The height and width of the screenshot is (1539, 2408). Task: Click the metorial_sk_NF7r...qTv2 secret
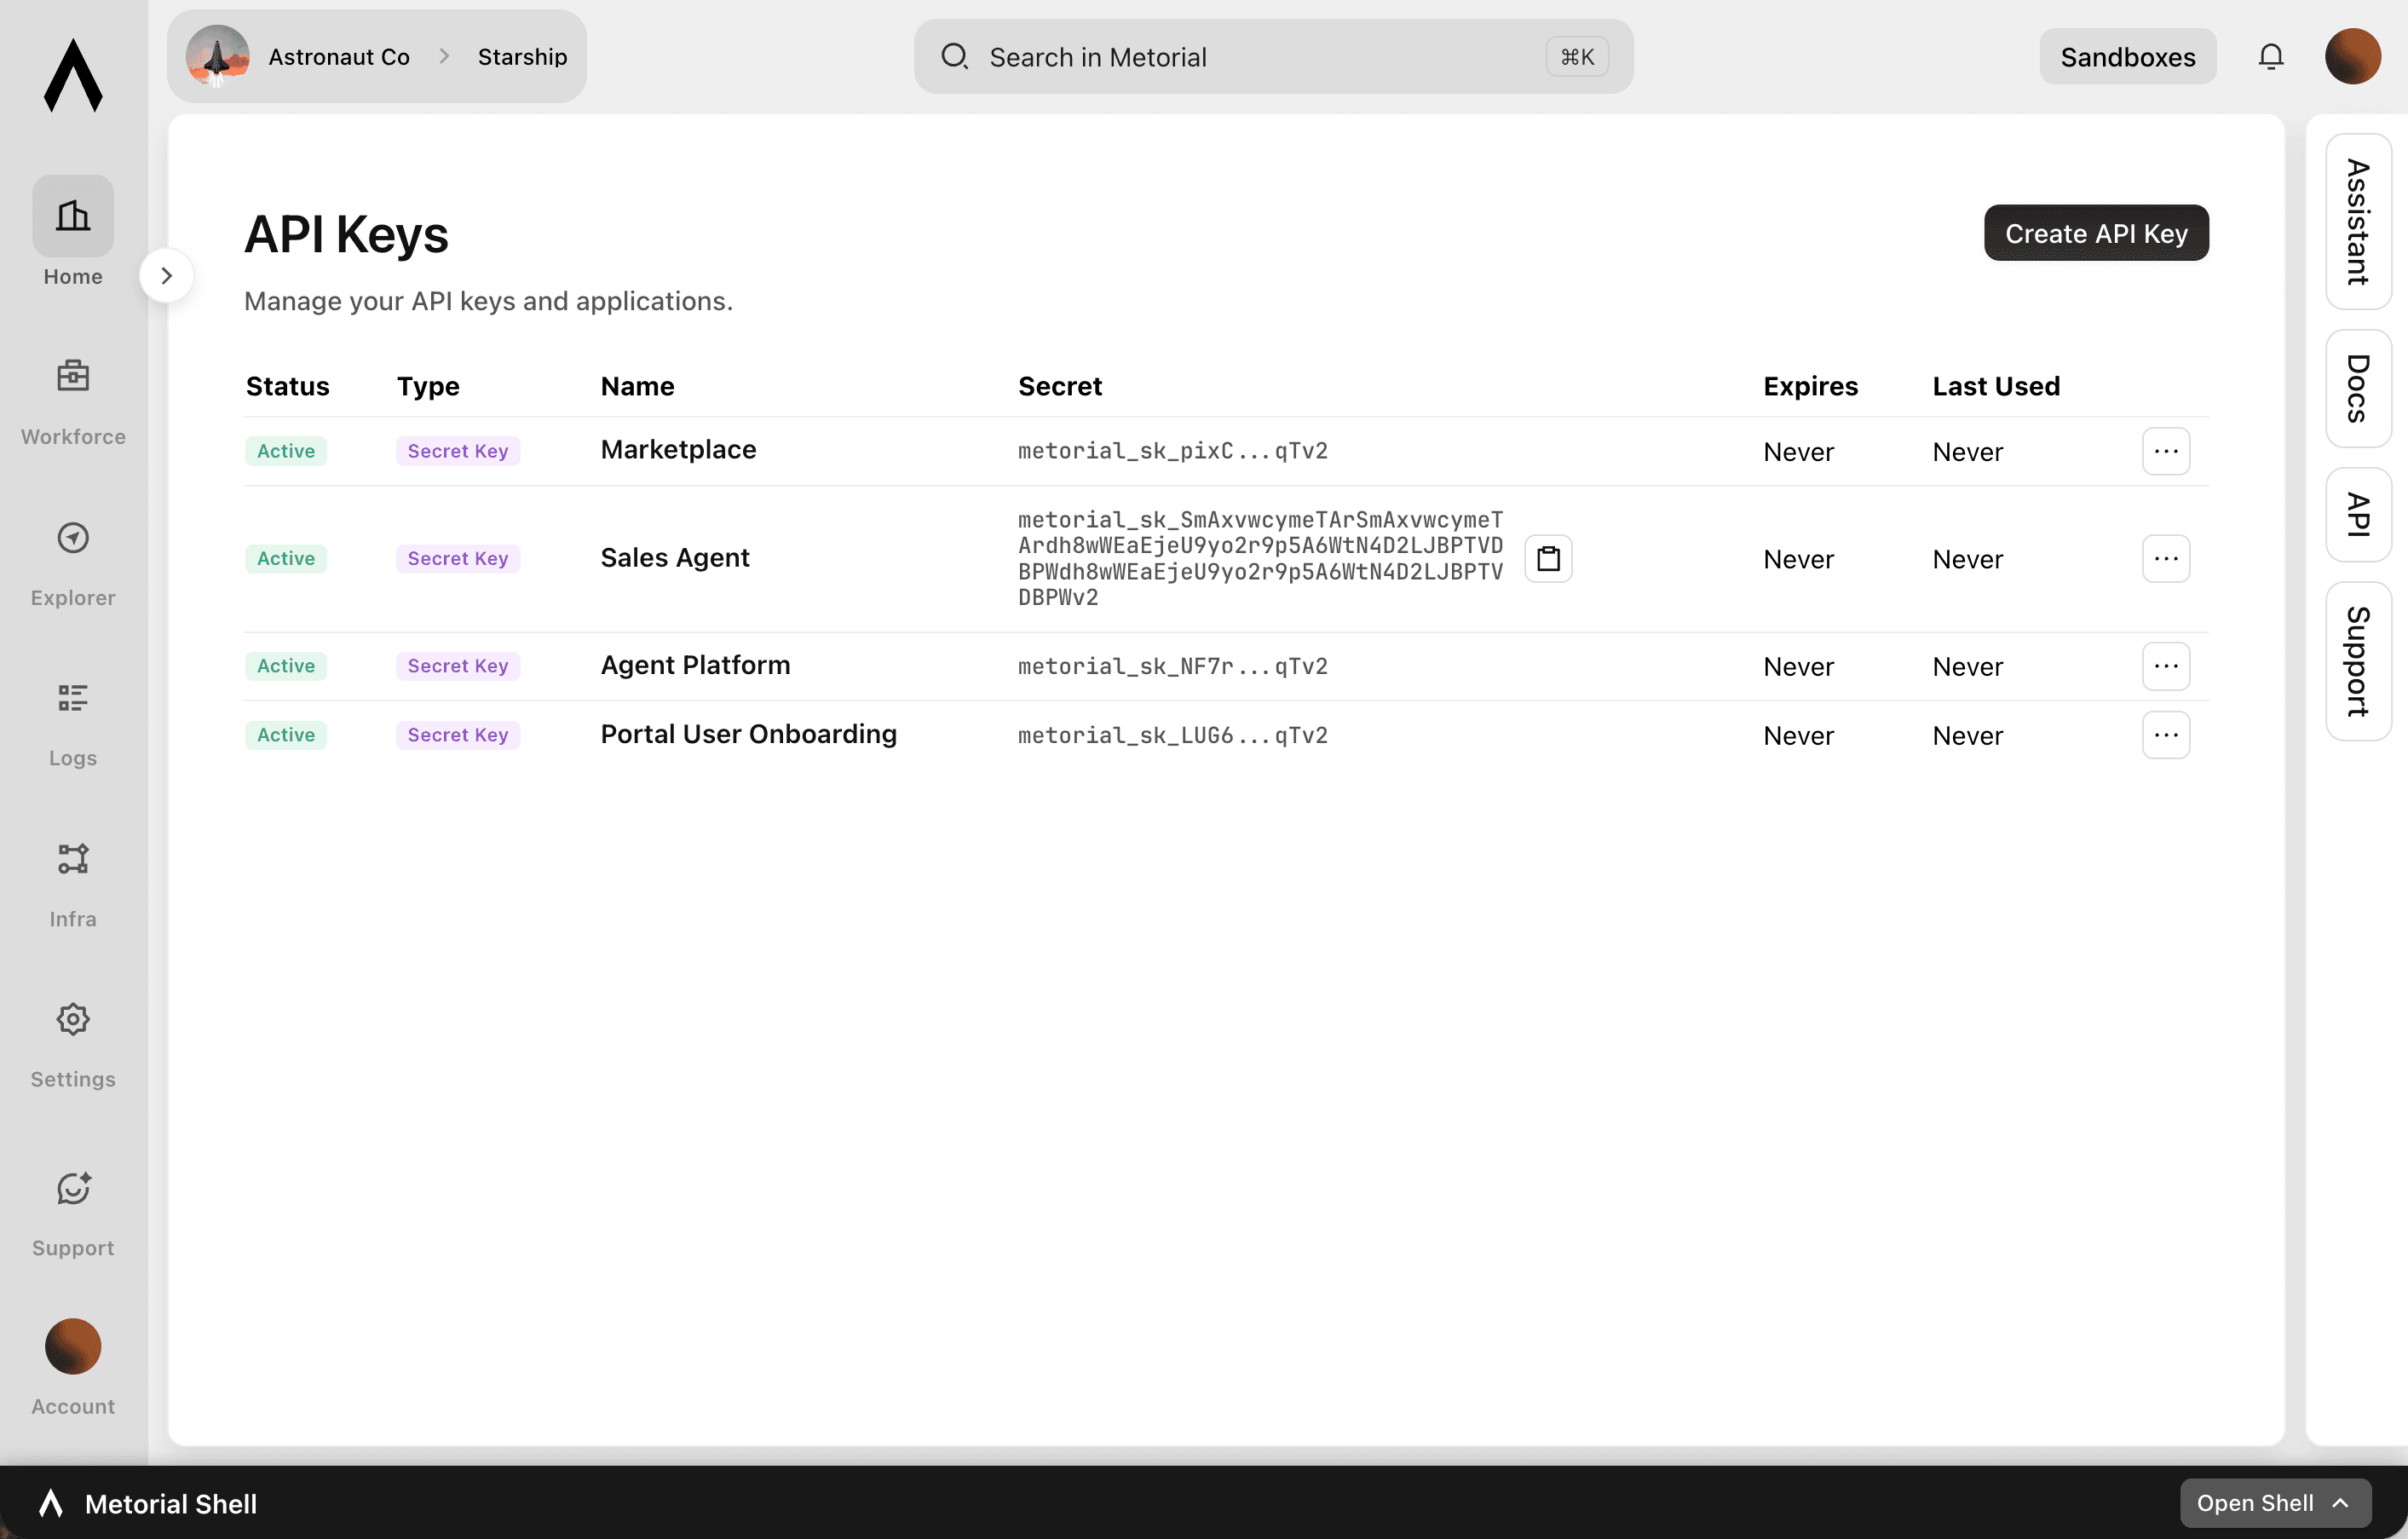[1173, 666]
